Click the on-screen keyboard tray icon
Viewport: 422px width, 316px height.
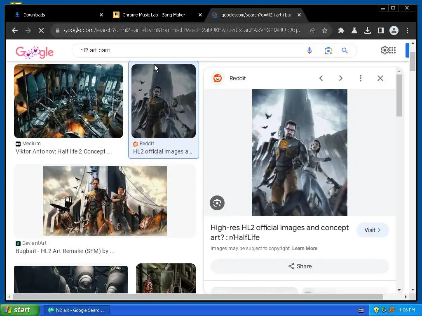click(361, 310)
